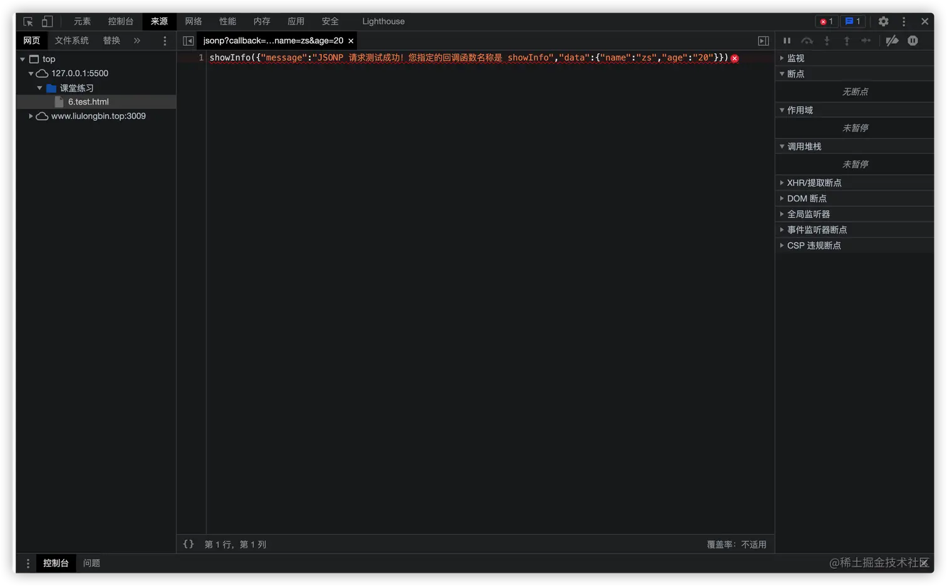Select the 课堂练习 folder row
Screen dimensions: 947x586
(x=96, y=88)
